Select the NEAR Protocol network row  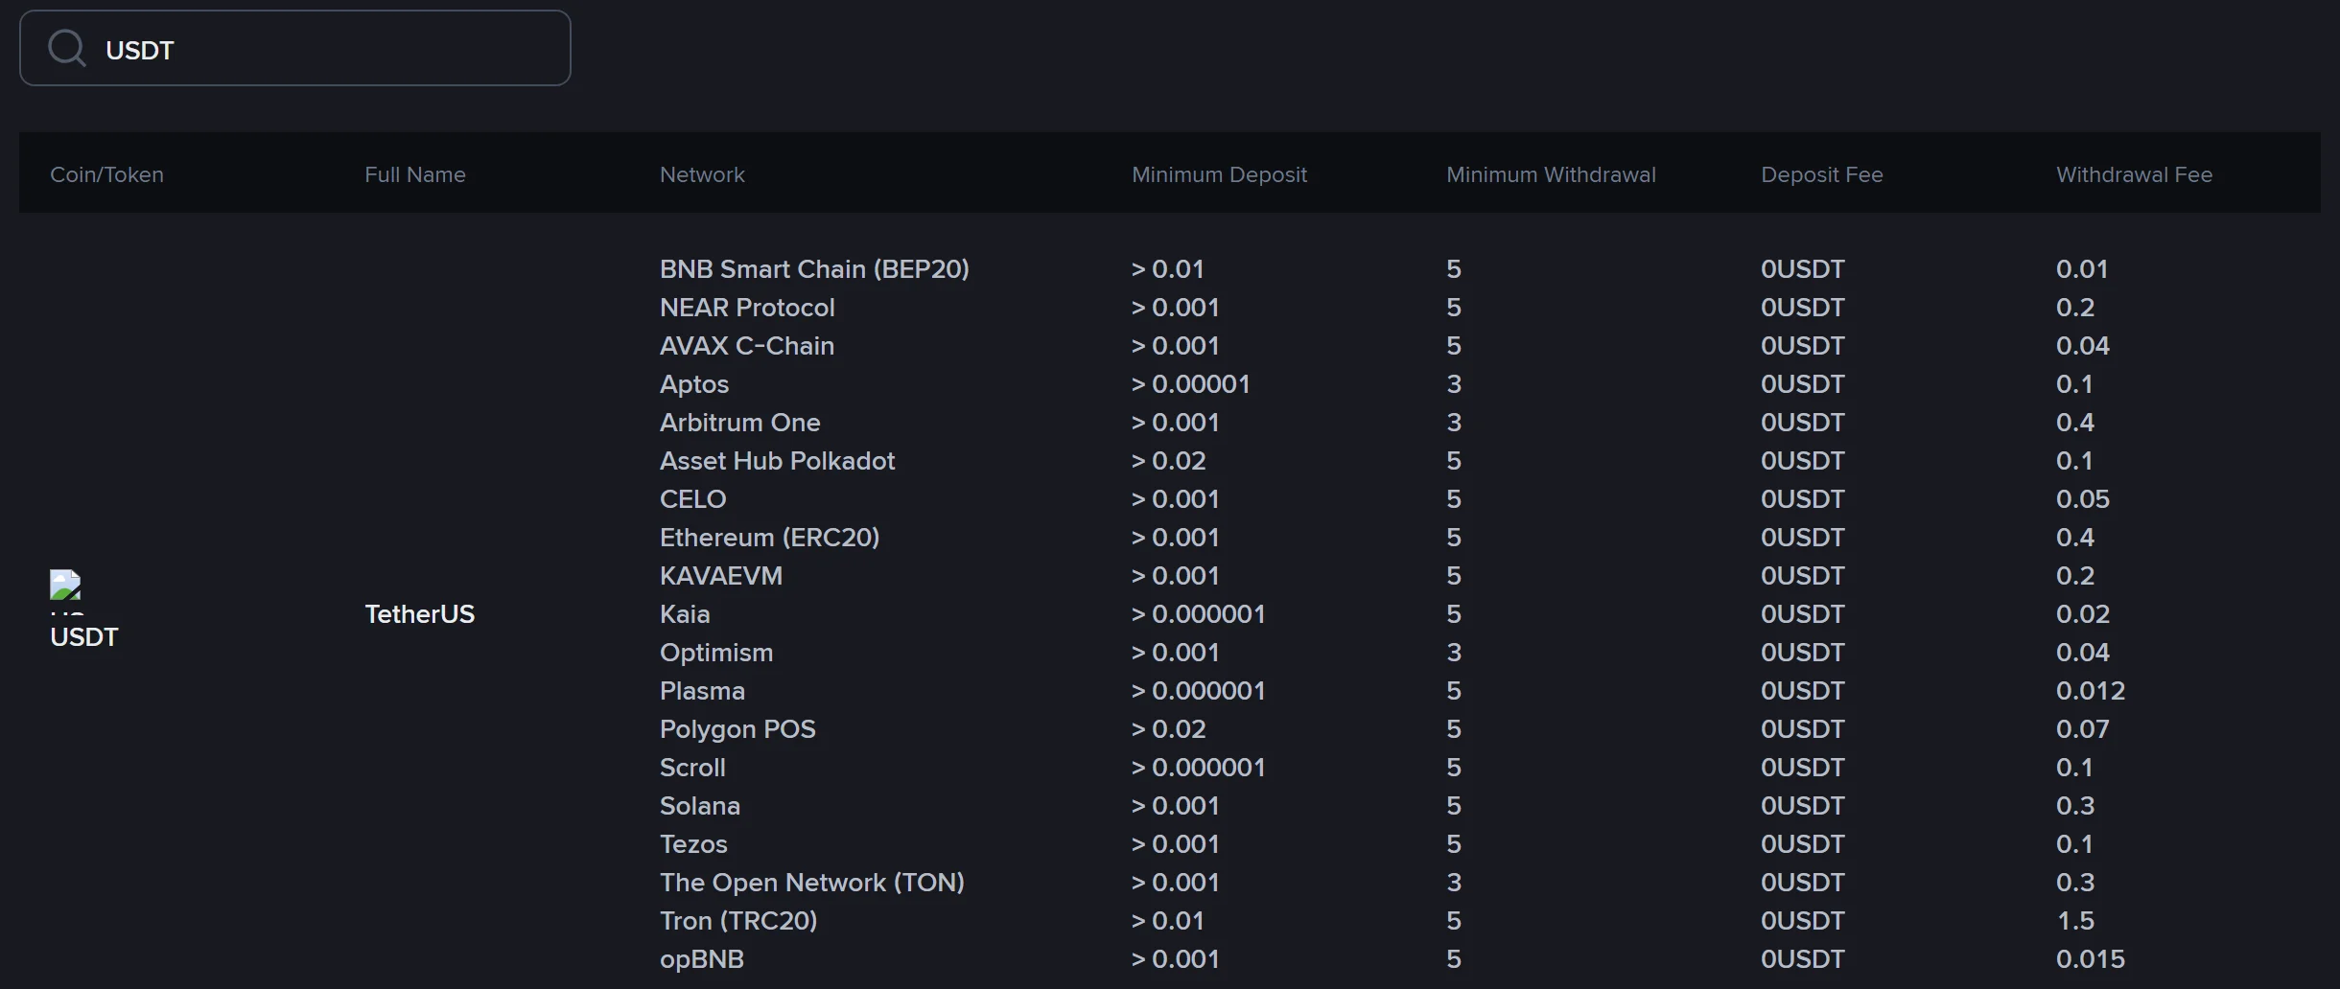click(x=747, y=308)
